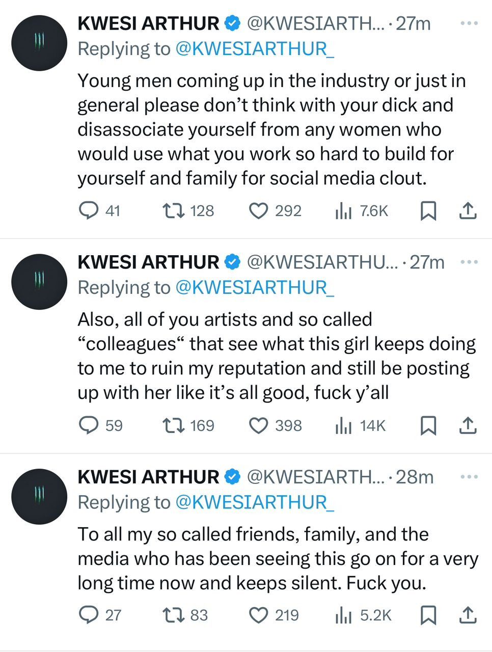Like the tweet with 219 likes
The width and height of the screenshot is (492, 652).
[x=258, y=615]
